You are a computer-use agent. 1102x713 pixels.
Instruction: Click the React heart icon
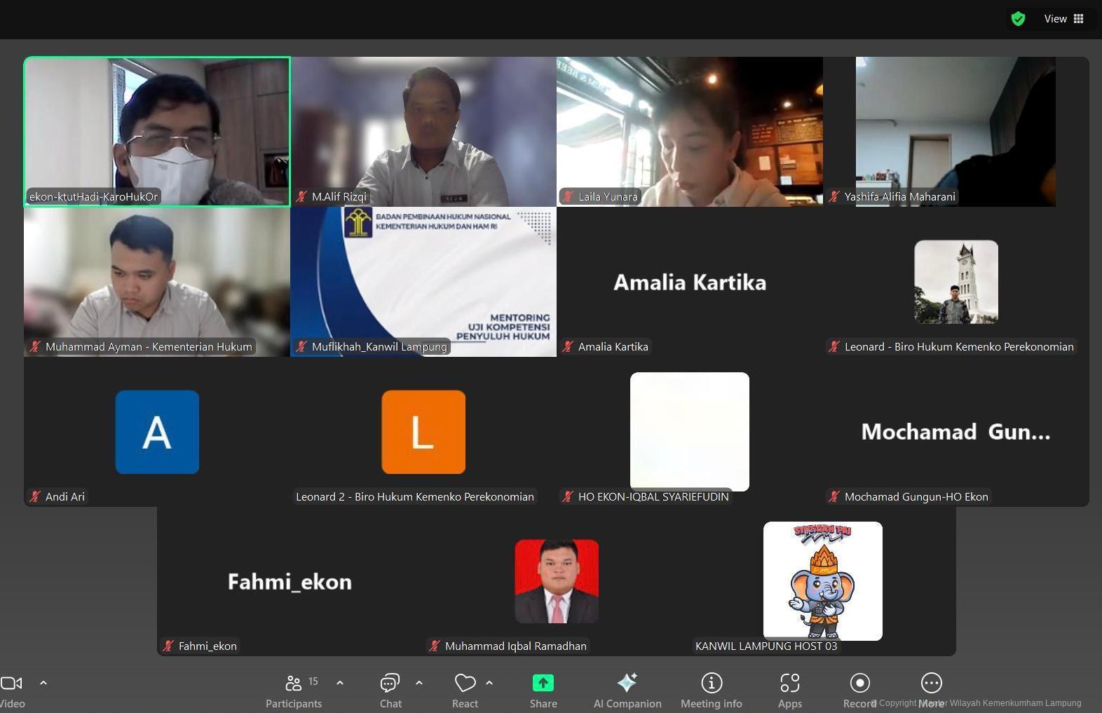[465, 683]
